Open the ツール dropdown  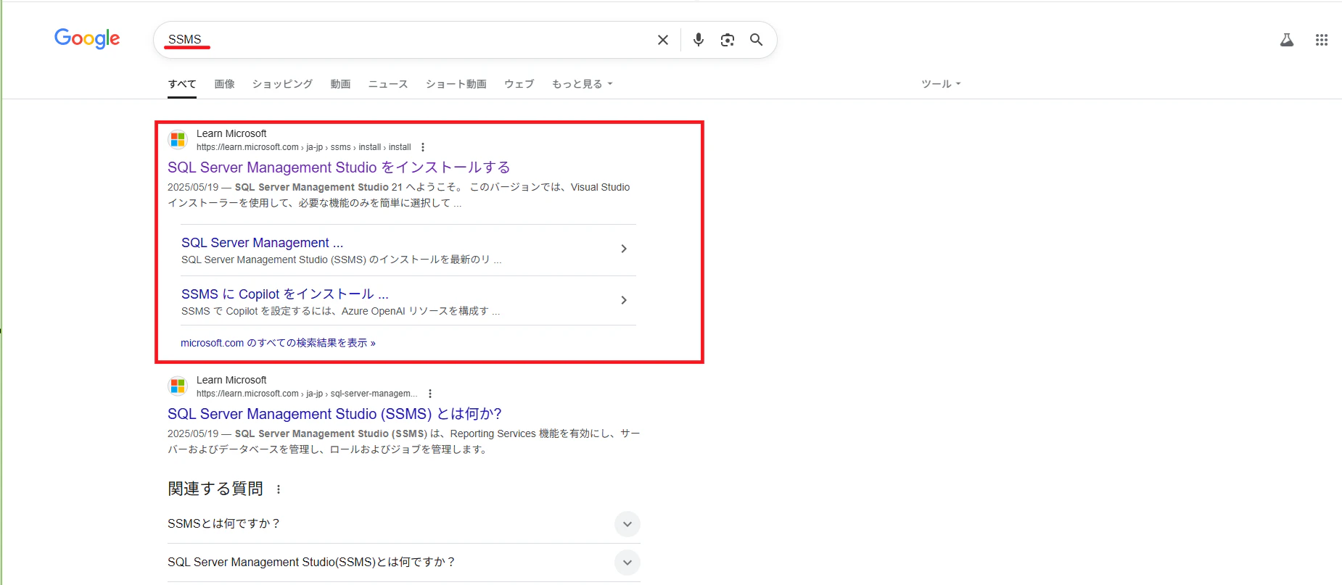click(x=941, y=84)
